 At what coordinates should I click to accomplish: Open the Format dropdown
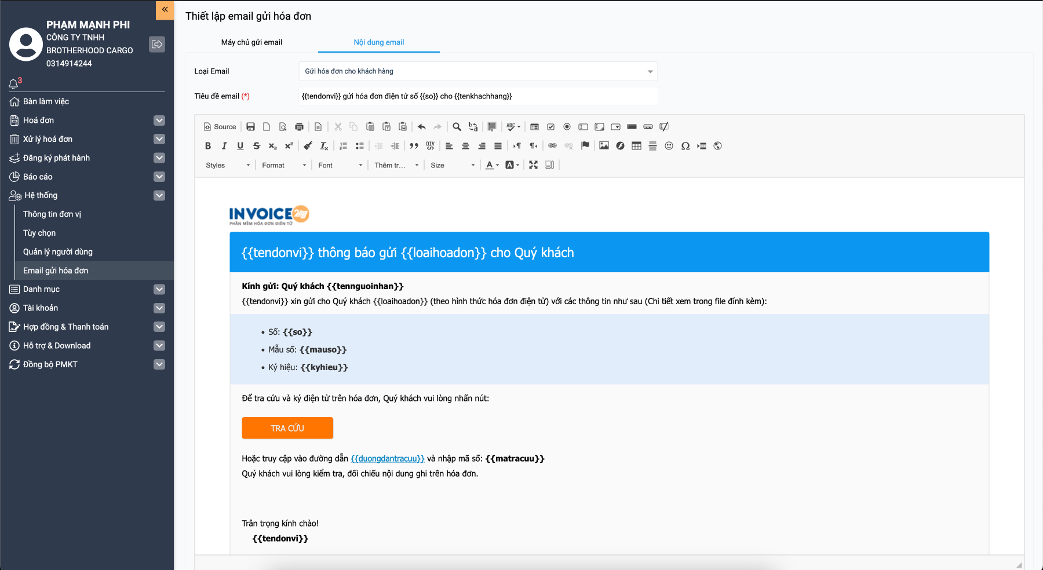(284, 165)
